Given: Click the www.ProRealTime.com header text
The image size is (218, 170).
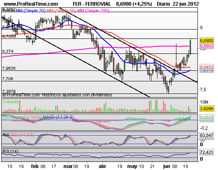Looking at the screenshot, I should coord(31,4).
